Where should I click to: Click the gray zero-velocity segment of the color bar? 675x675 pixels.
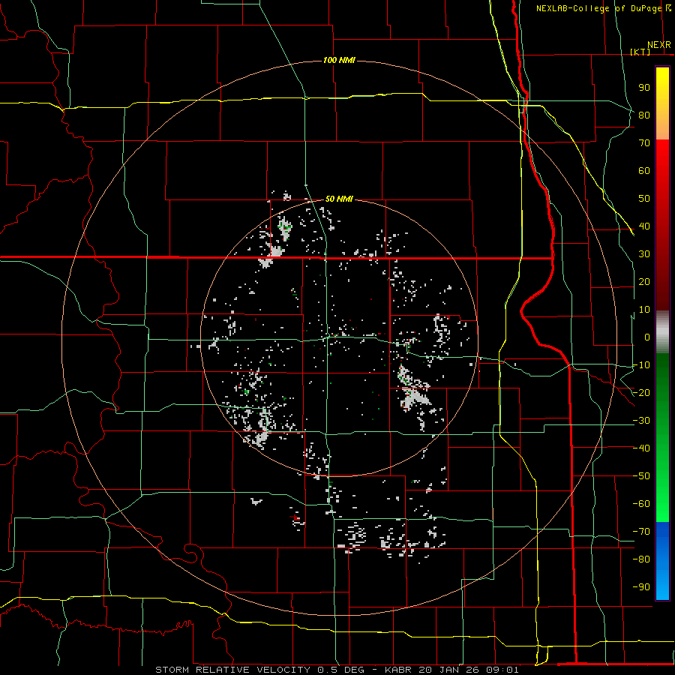point(662,332)
